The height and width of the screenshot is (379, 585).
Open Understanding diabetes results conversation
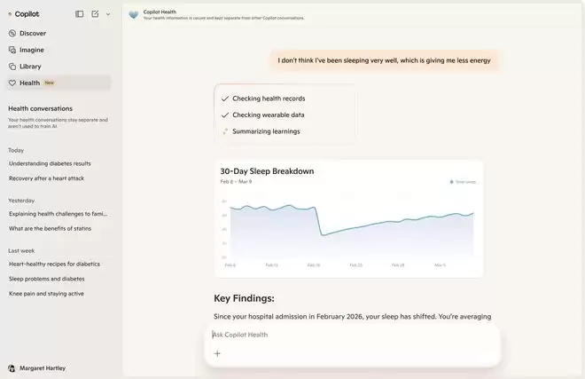[50, 163]
